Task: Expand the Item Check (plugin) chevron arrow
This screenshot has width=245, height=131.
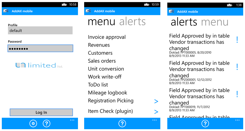Action: [156, 112]
